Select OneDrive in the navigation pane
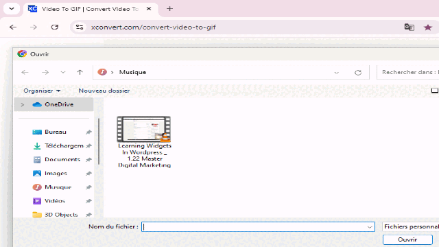Viewport: 439px width, 247px height. (x=54, y=104)
